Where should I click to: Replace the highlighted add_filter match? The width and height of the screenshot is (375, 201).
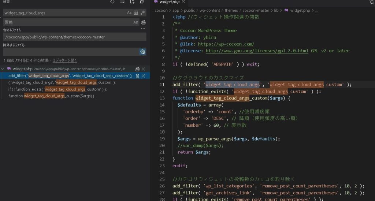pos(137,76)
